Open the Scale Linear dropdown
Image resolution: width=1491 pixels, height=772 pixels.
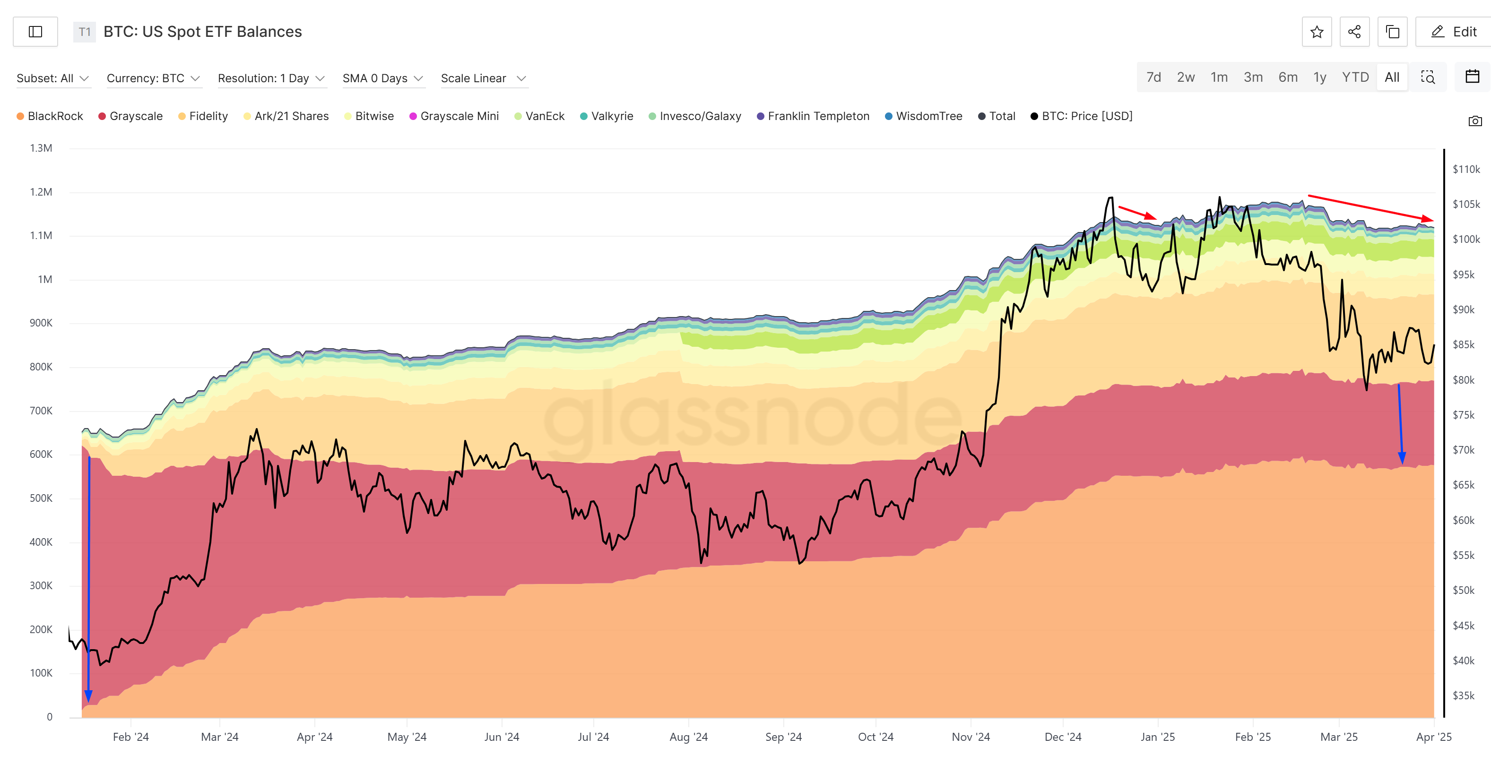click(483, 78)
